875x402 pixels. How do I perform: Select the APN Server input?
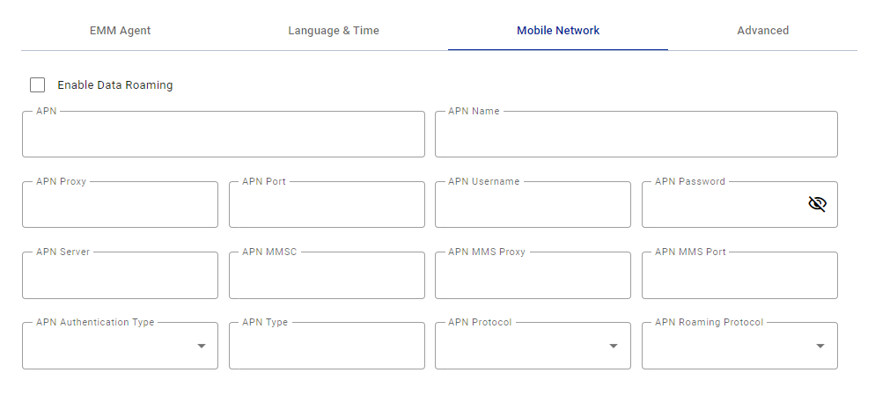[120, 275]
